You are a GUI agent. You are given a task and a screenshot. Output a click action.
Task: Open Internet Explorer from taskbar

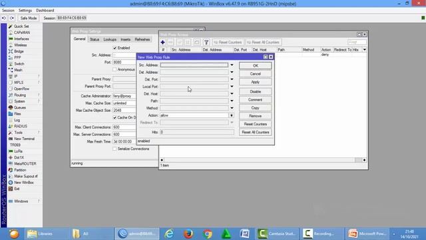pyautogui.click(x=169, y=234)
